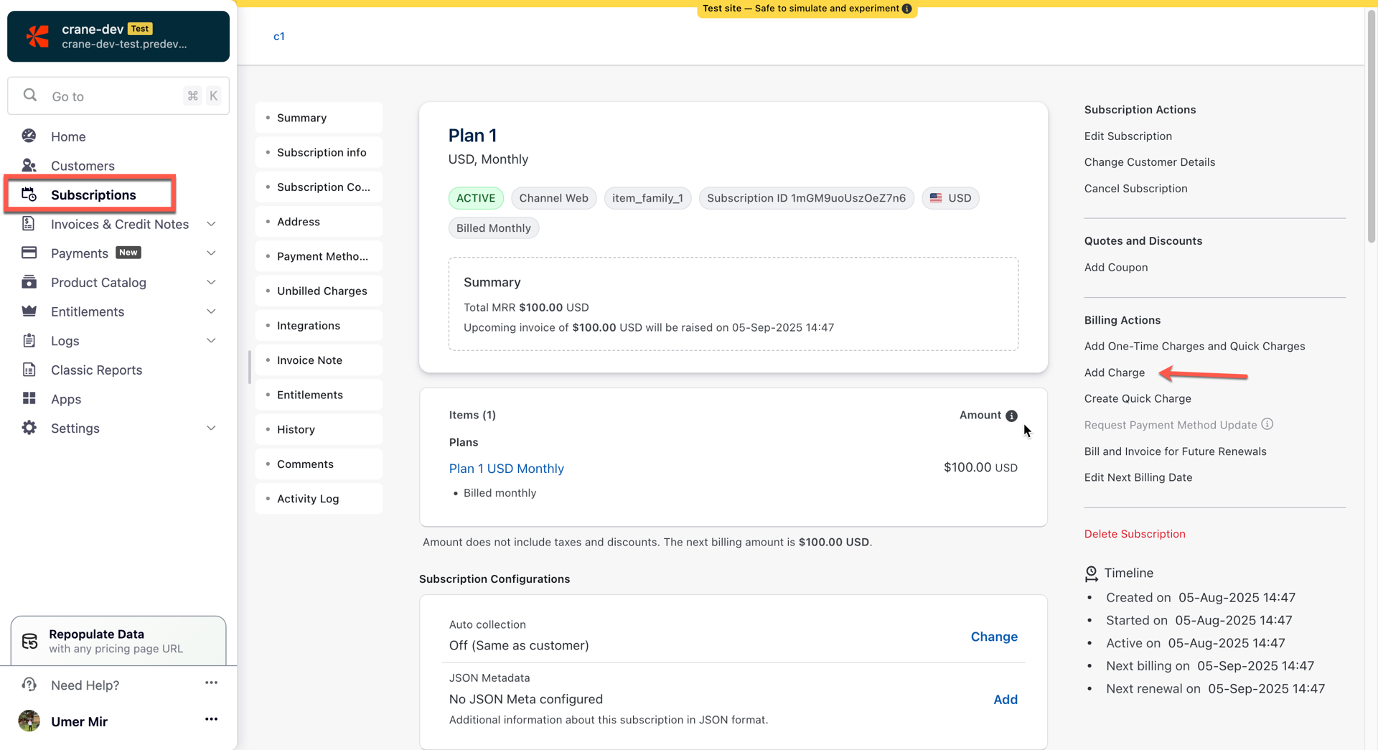Jump to Unbilled Charges section
Screen dimensions: 1378x750
(322, 291)
